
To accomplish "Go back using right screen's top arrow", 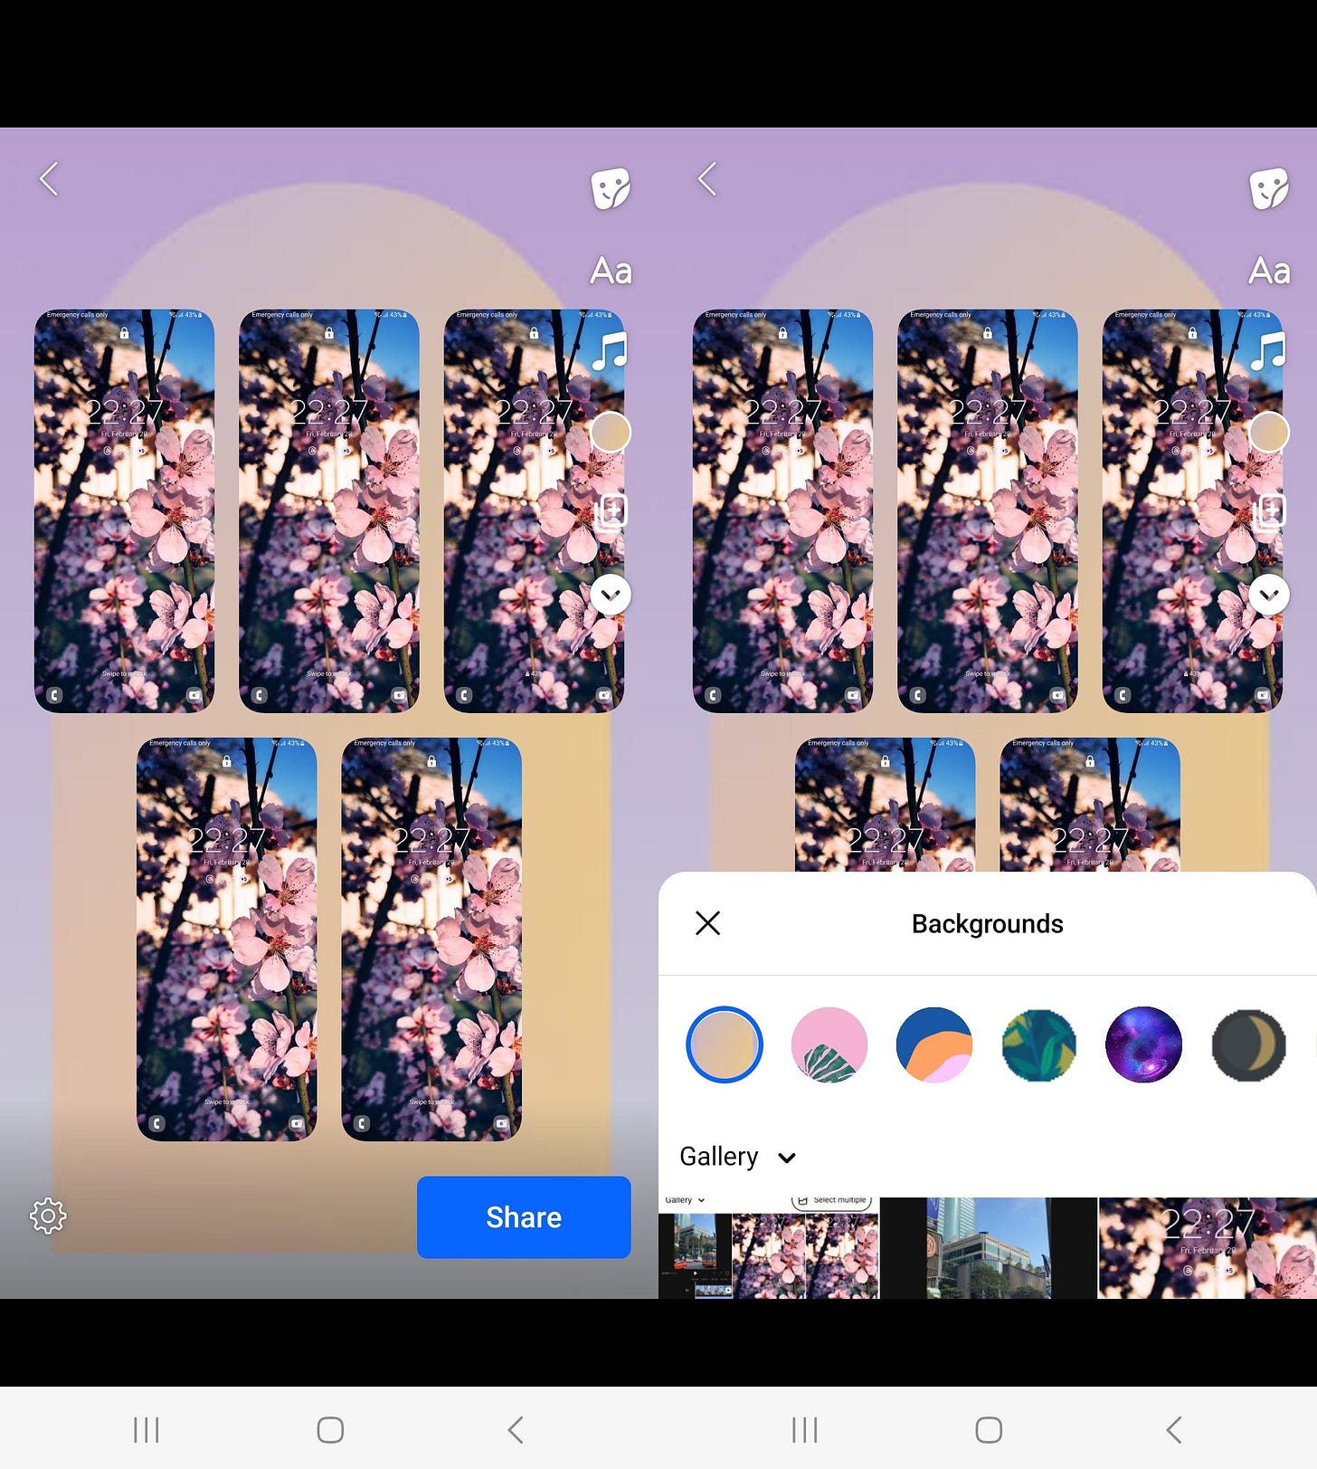I will (707, 179).
